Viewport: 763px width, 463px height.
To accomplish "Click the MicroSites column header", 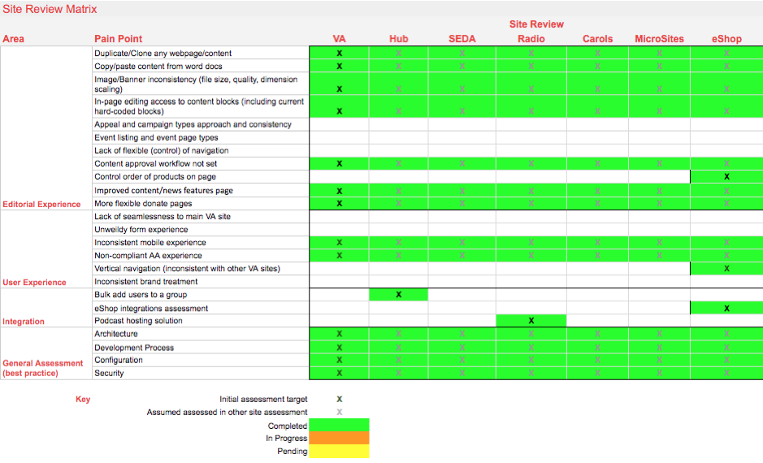I will (x=659, y=38).
